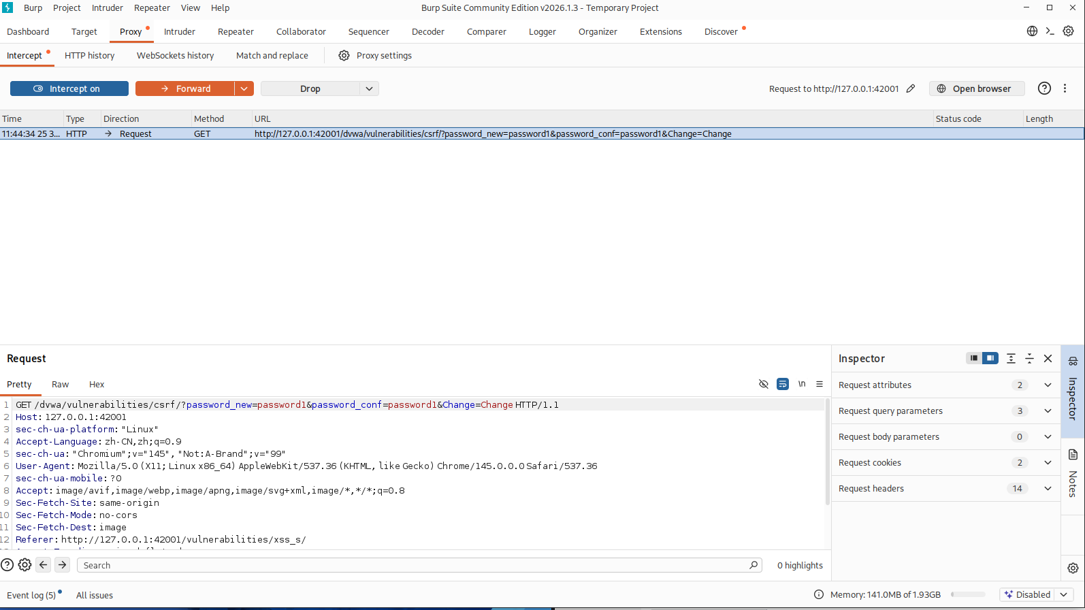This screenshot has height=610, width=1085.
Task: Close the Inspector panel
Action: click(1048, 358)
